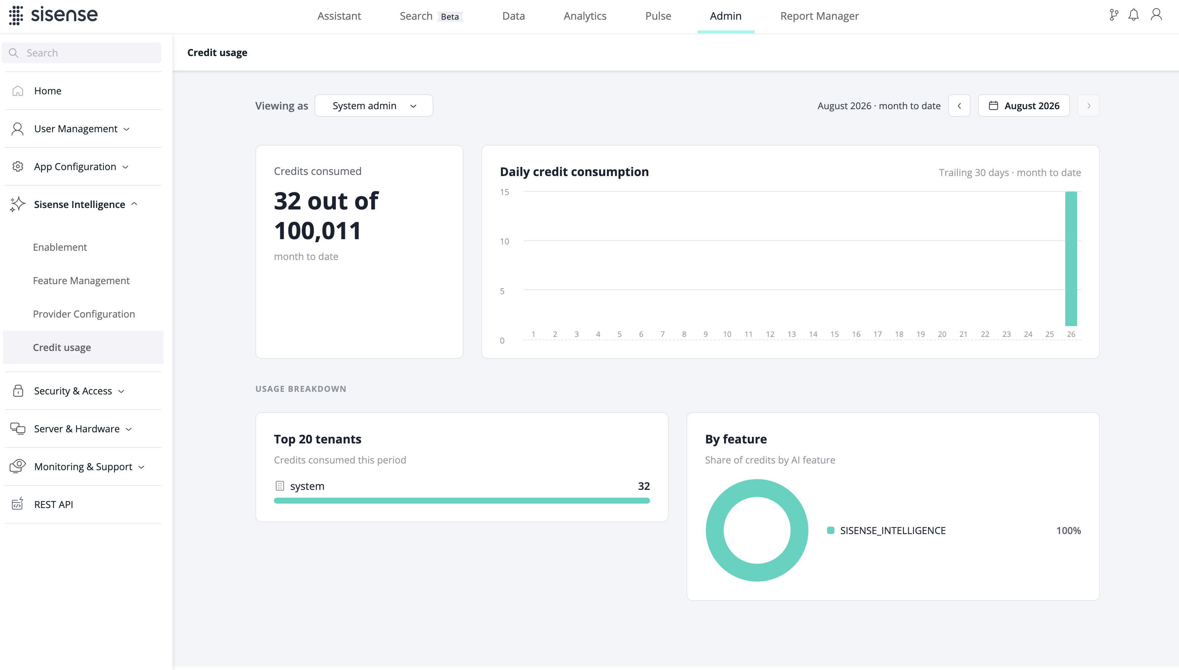Open the Viewing as System admin dropdown
The image size is (1179, 670).
pos(374,106)
